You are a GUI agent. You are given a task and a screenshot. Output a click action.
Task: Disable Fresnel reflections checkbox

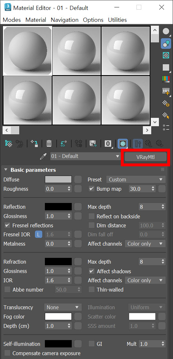point(8,225)
